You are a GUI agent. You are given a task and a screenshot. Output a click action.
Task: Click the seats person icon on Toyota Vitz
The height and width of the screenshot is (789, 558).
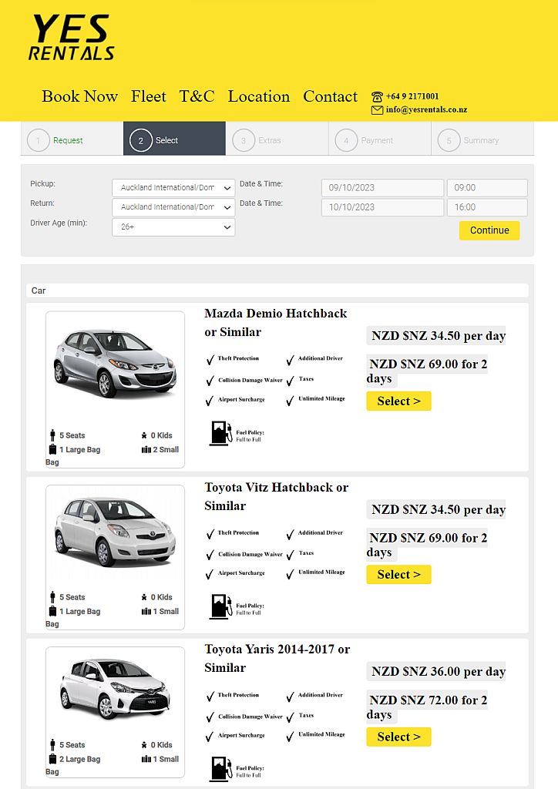[x=52, y=597]
